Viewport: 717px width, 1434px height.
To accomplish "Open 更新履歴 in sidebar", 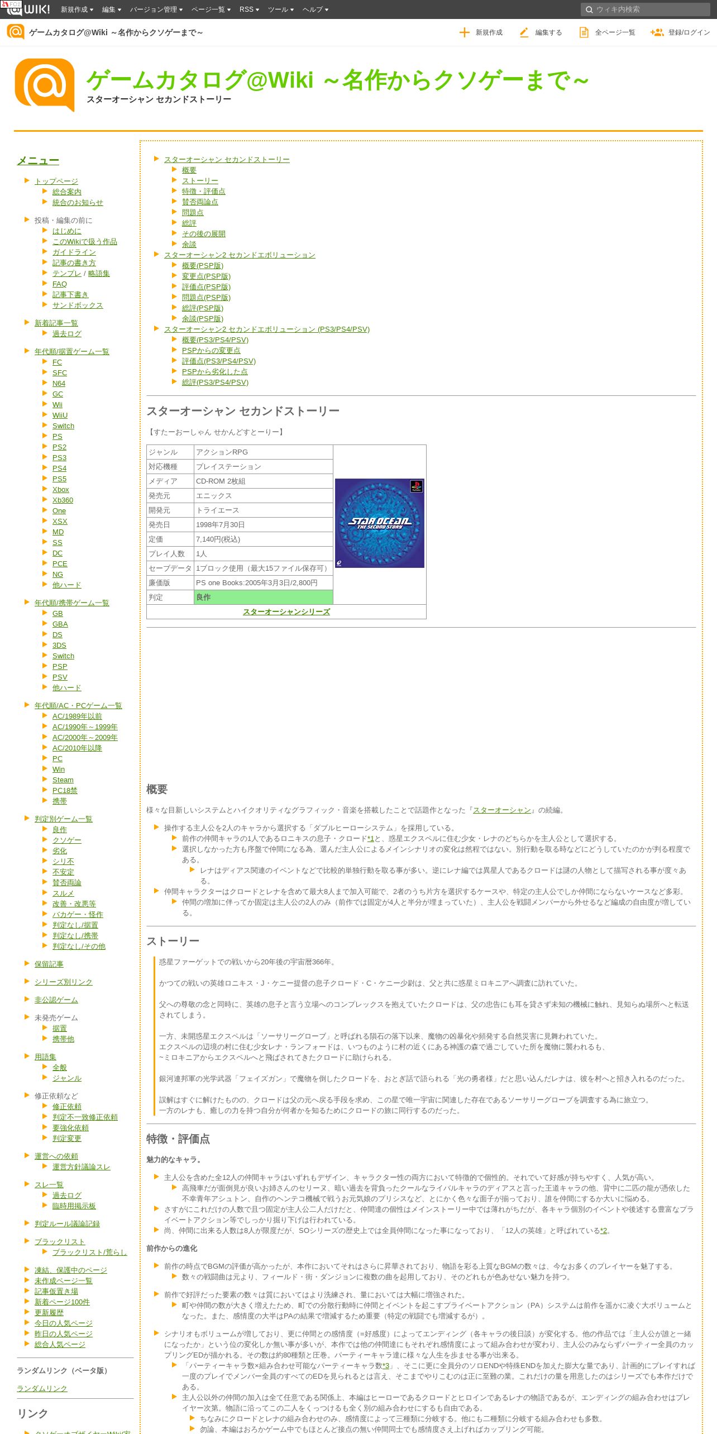I will pyautogui.click(x=49, y=1313).
